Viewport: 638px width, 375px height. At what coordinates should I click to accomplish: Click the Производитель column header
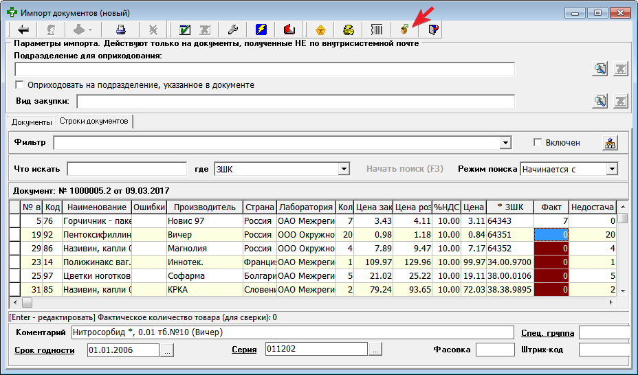[204, 207]
